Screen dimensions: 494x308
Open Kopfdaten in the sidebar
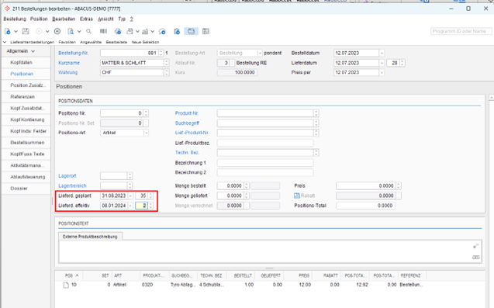pos(22,62)
